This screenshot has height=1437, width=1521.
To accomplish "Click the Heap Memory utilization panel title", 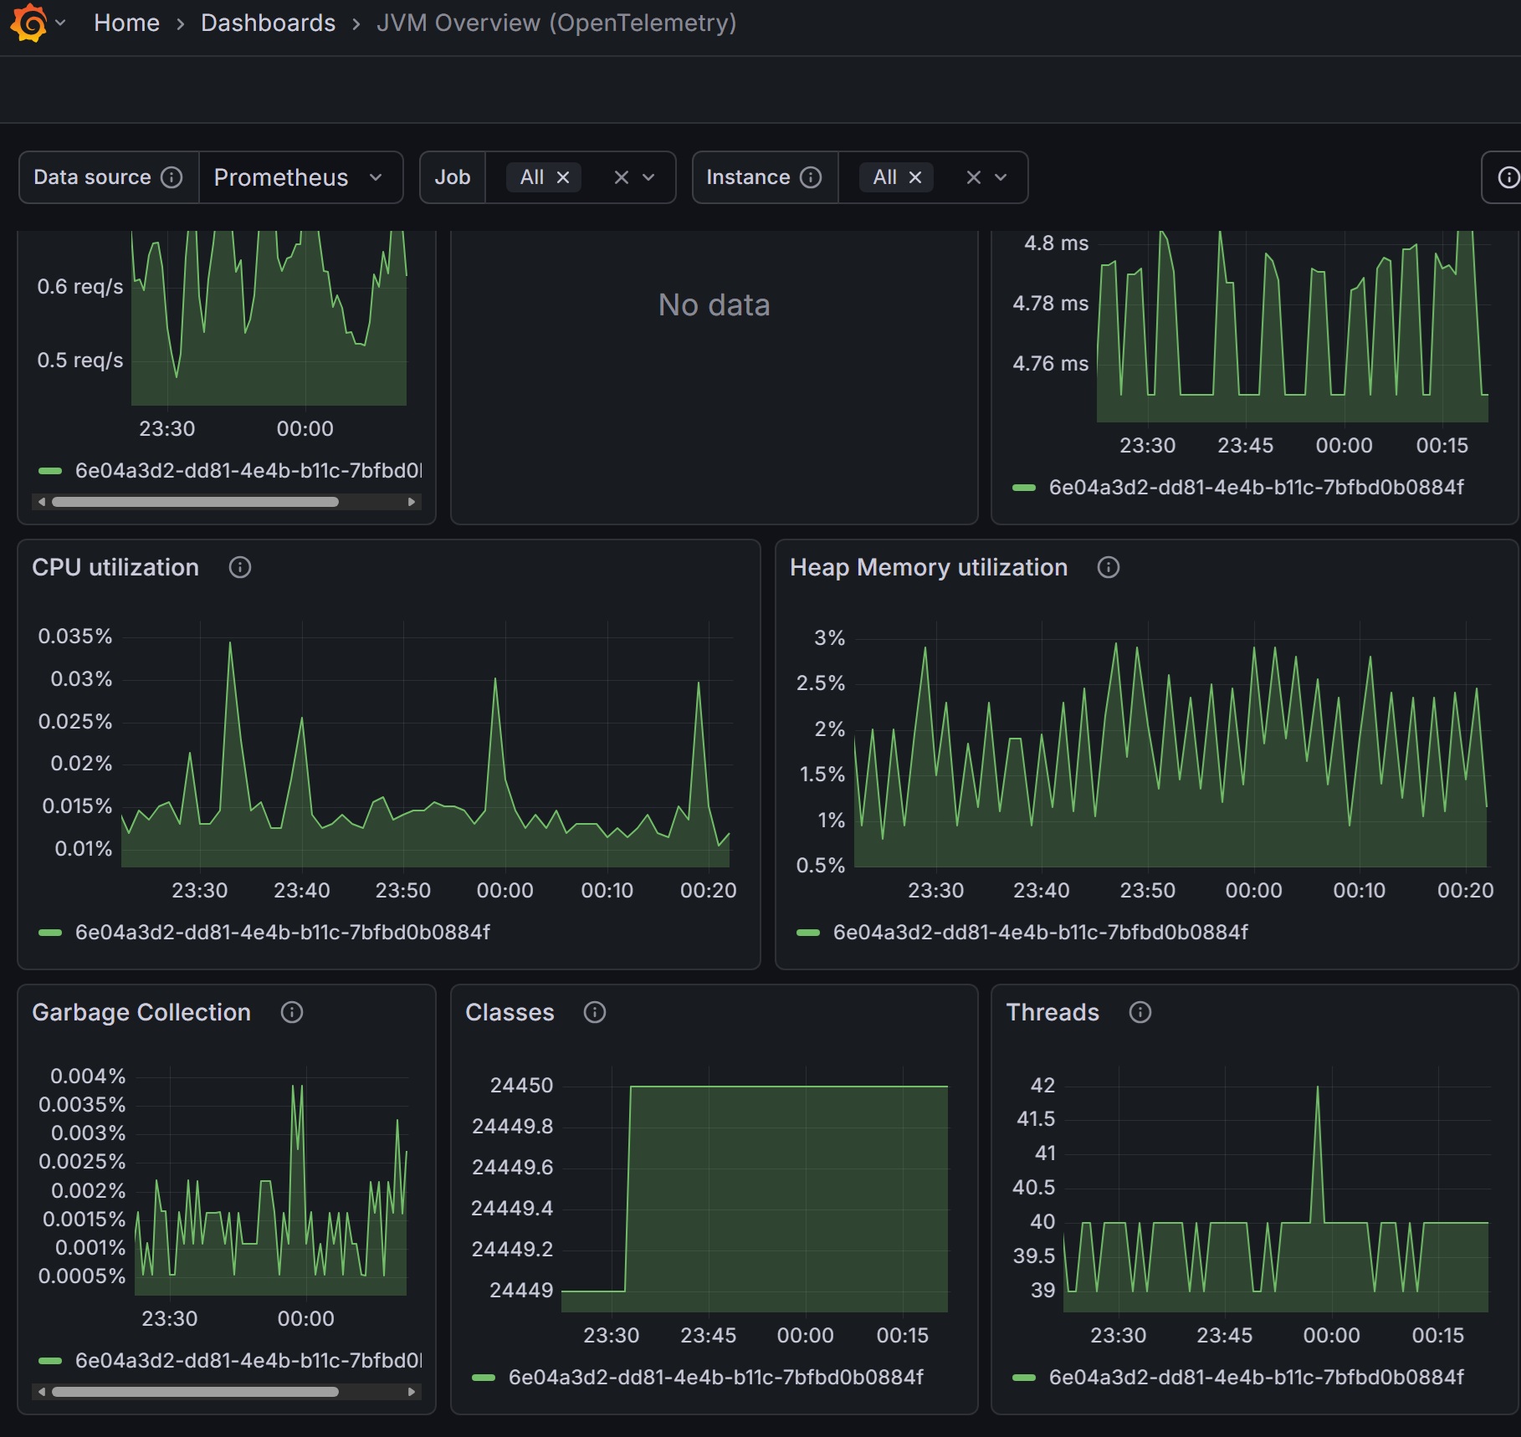I will tap(929, 568).
